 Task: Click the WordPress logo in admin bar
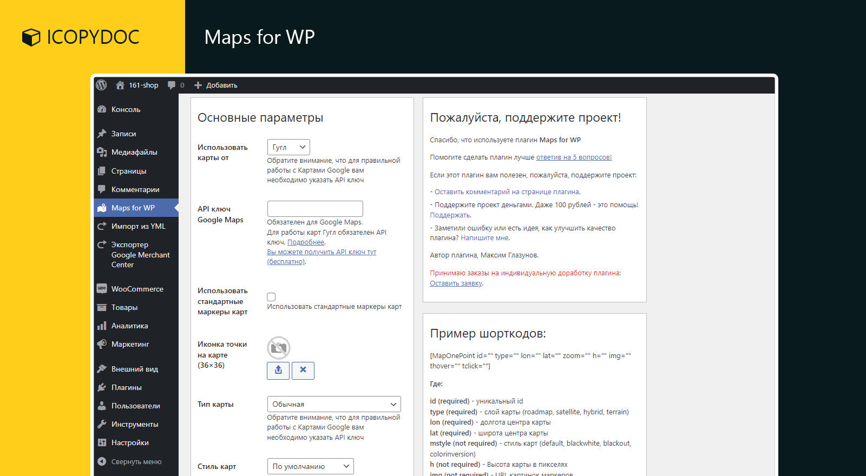(101, 85)
